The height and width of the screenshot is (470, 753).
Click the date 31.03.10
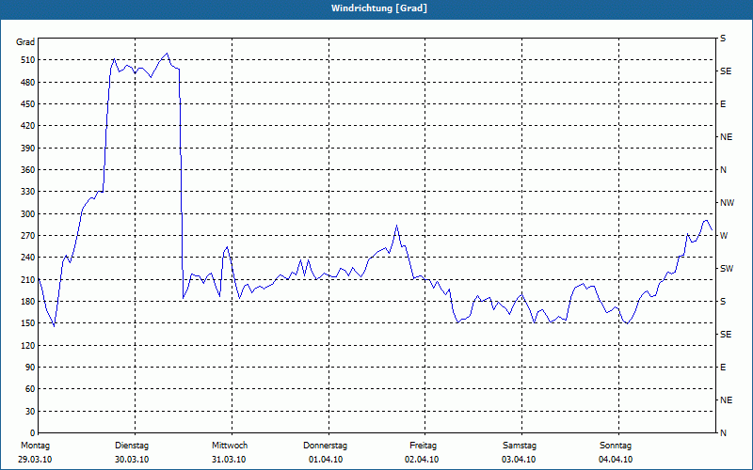coord(229,460)
